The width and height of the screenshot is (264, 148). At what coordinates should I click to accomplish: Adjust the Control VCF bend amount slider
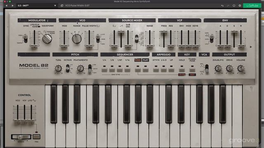tap(24, 120)
